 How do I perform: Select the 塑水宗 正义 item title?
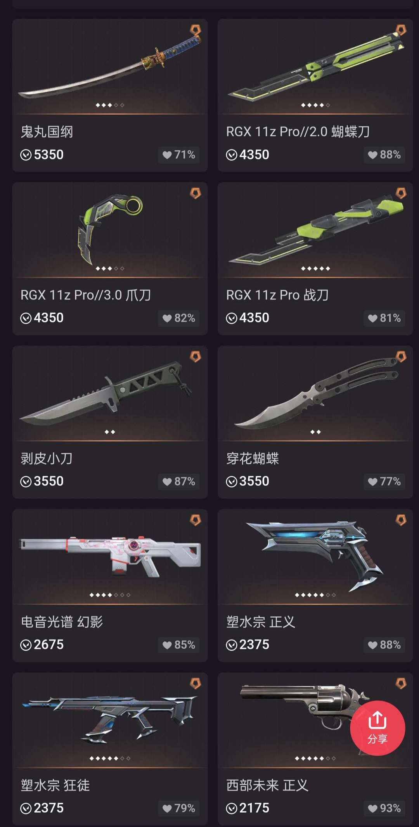[260, 622]
